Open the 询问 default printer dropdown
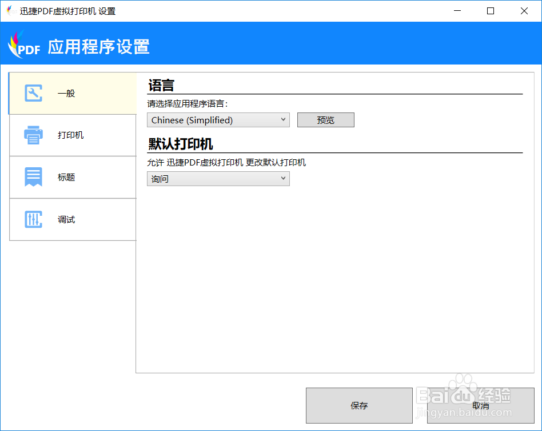 (x=218, y=179)
